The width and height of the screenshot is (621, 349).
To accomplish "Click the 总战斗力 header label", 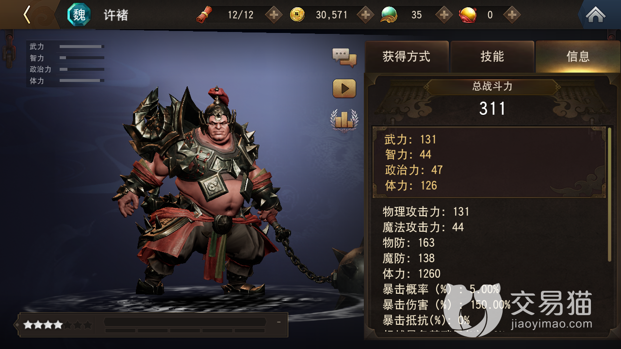I will [x=492, y=87].
